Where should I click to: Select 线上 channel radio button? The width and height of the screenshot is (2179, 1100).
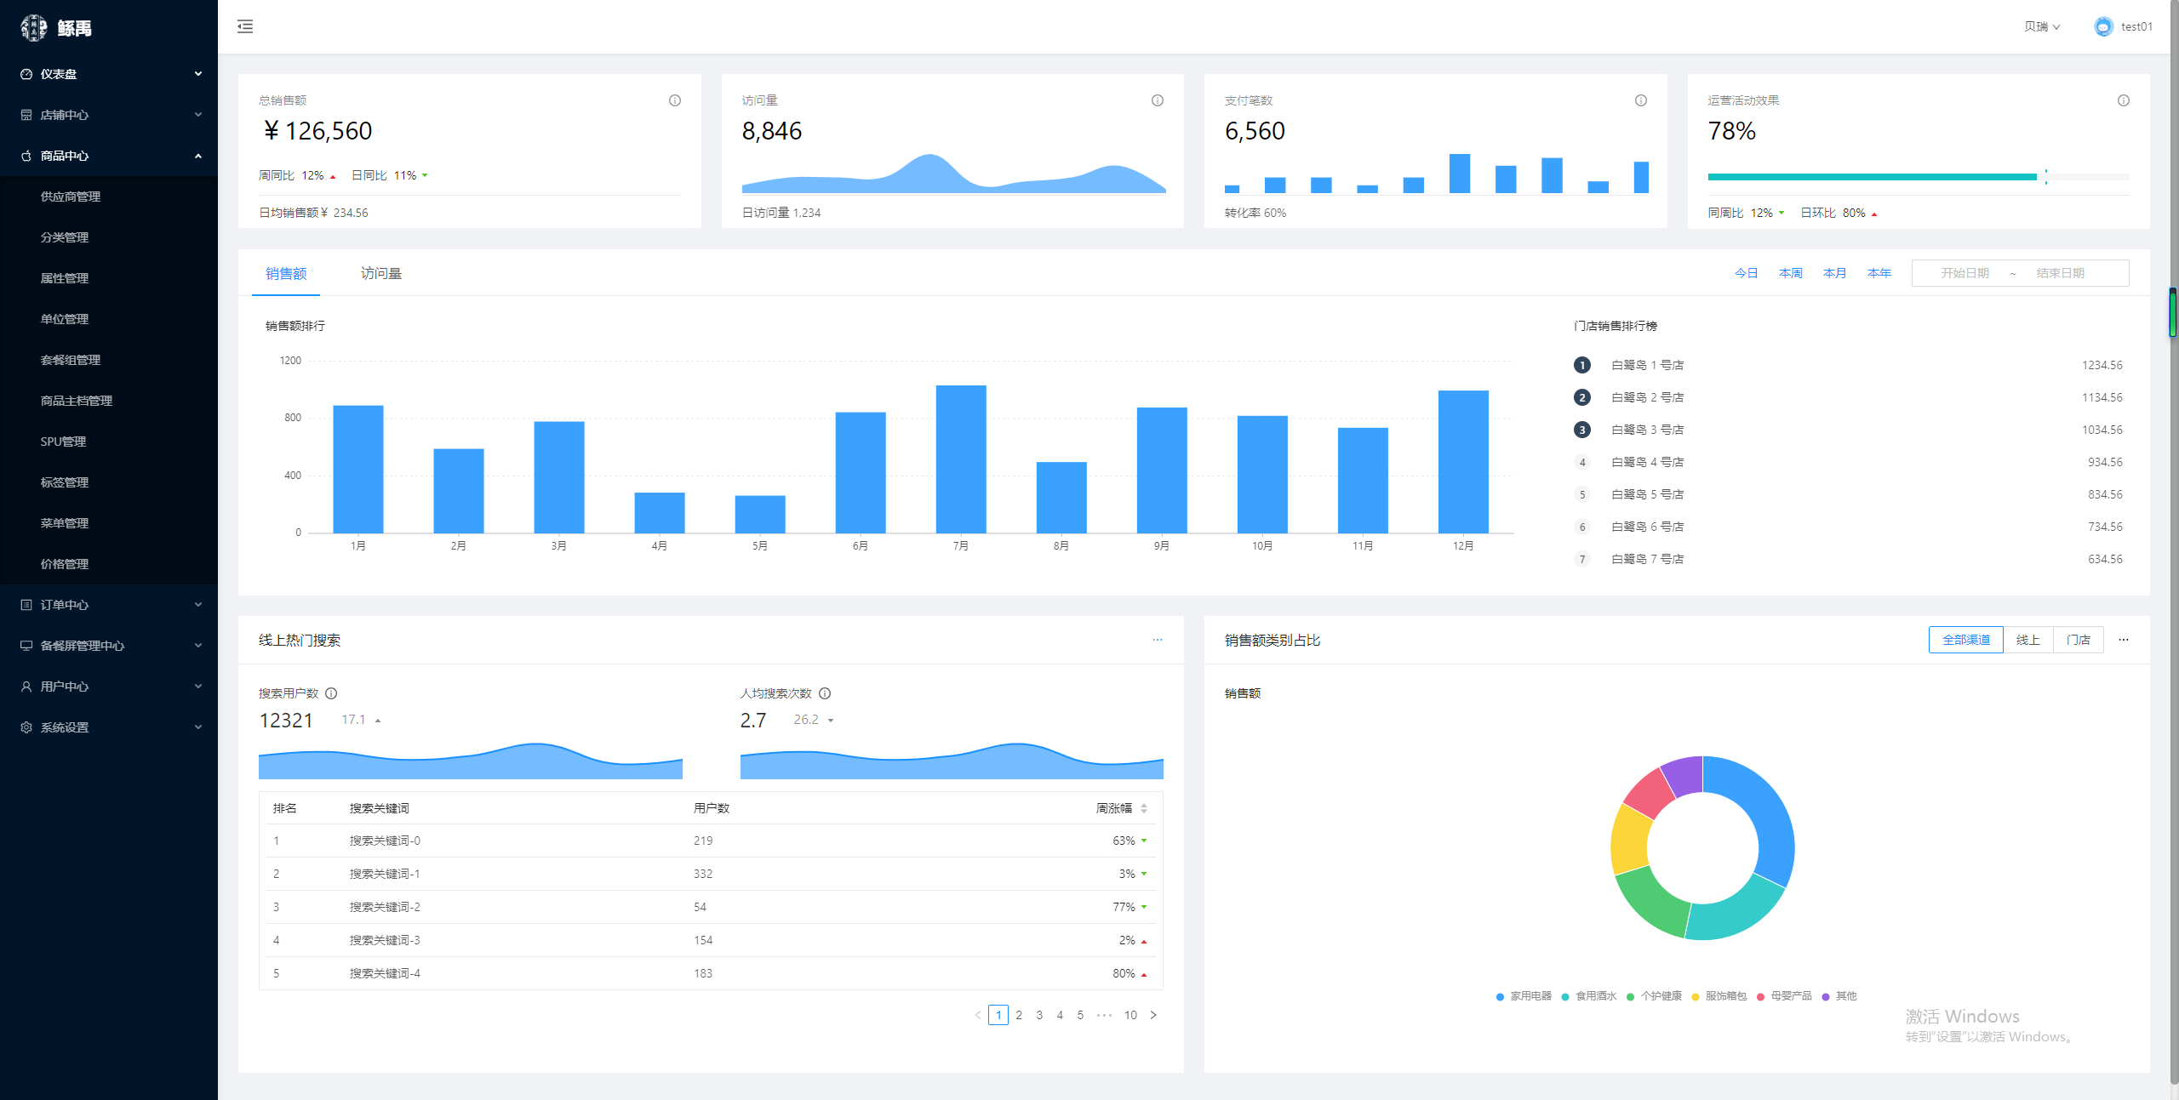(2027, 640)
